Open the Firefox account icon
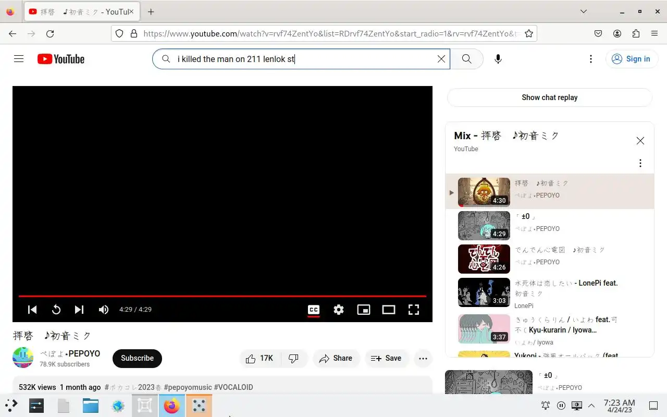This screenshot has height=417, width=667. tap(617, 33)
